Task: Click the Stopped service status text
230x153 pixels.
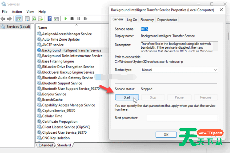Action: [147, 89]
